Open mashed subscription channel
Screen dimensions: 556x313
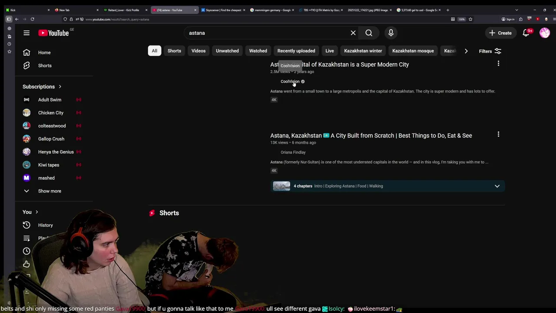click(46, 178)
